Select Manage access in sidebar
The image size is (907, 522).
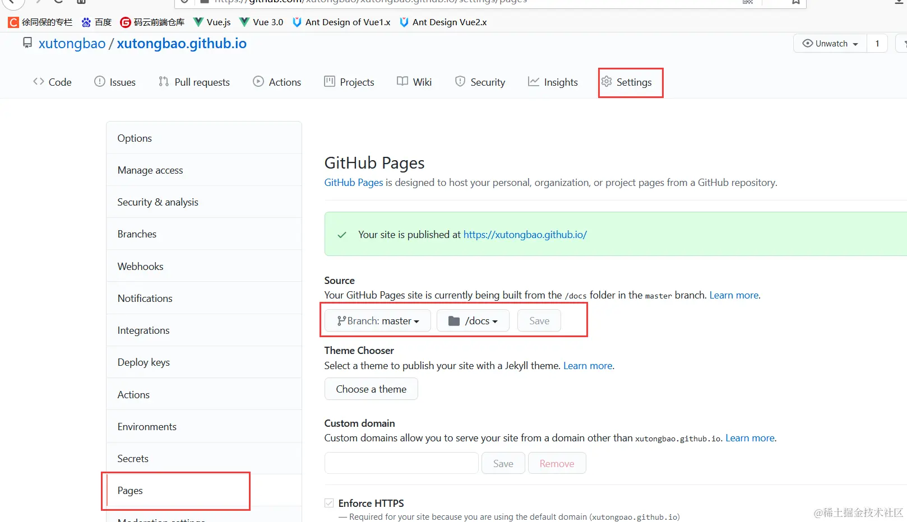point(204,170)
